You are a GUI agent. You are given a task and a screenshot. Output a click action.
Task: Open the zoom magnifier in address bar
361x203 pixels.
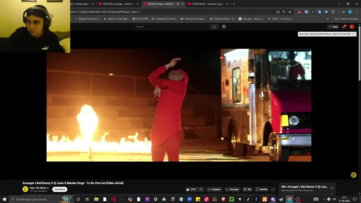[x=284, y=12]
